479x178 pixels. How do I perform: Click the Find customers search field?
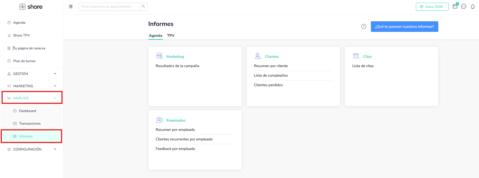[109, 7]
